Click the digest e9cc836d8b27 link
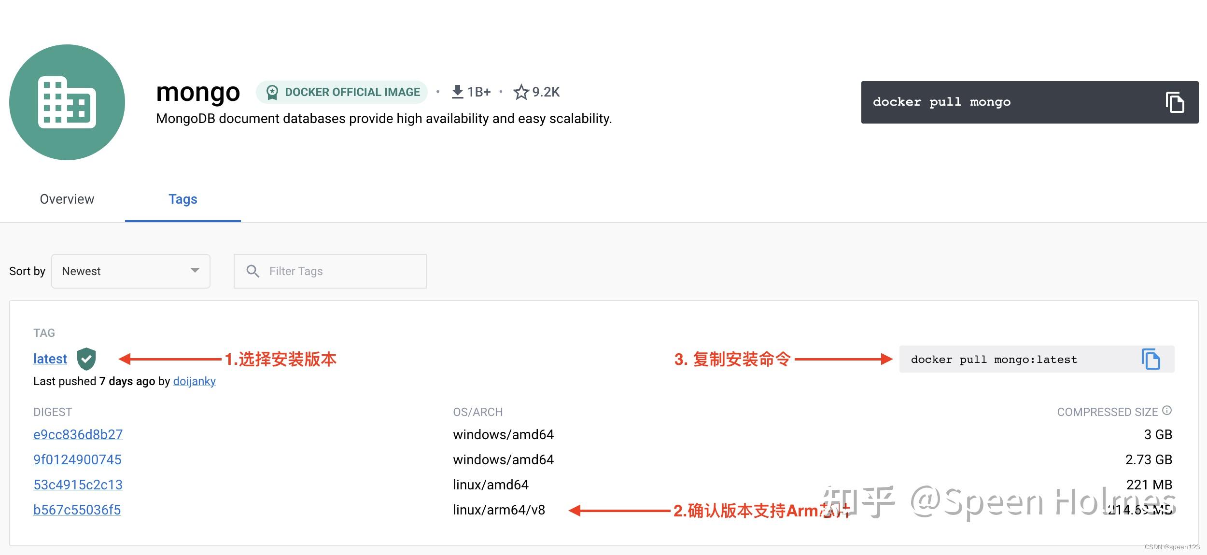This screenshot has width=1207, height=555. click(78, 434)
